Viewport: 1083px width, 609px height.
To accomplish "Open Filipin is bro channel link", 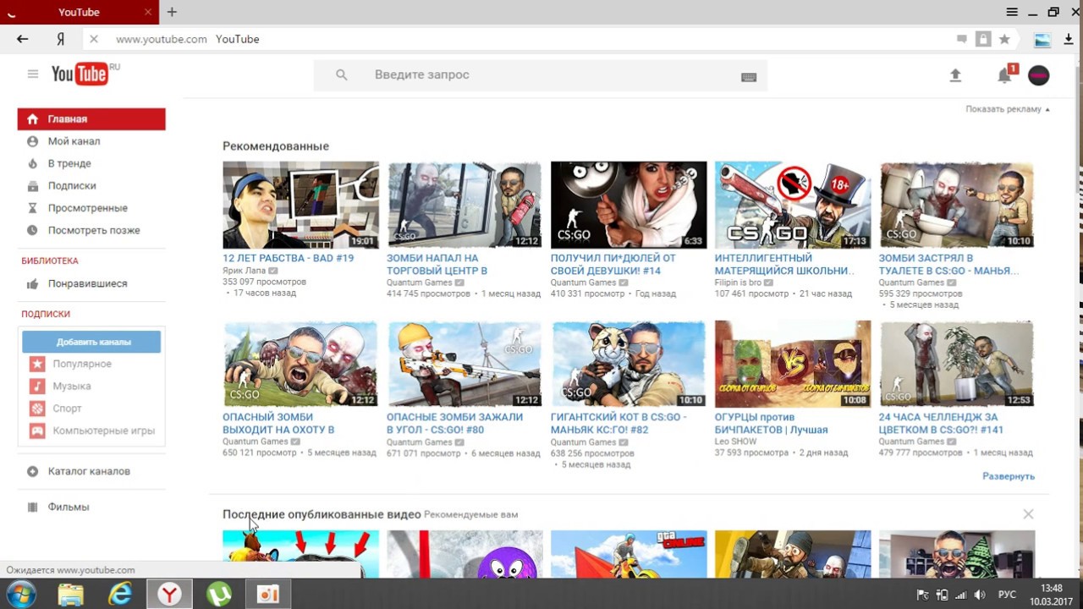I will [x=738, y=283].
